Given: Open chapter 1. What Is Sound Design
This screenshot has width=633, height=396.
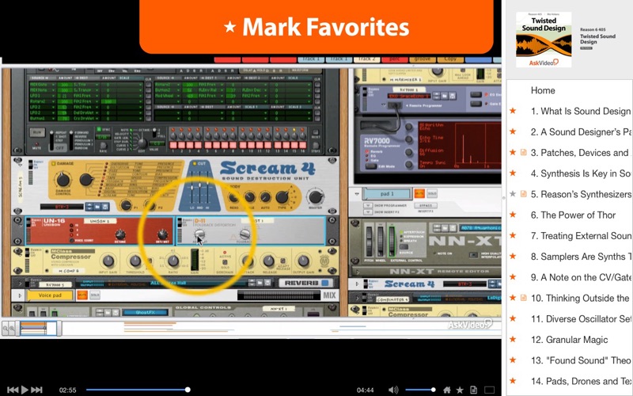Looking at the screenshot, I should point(581,111).
